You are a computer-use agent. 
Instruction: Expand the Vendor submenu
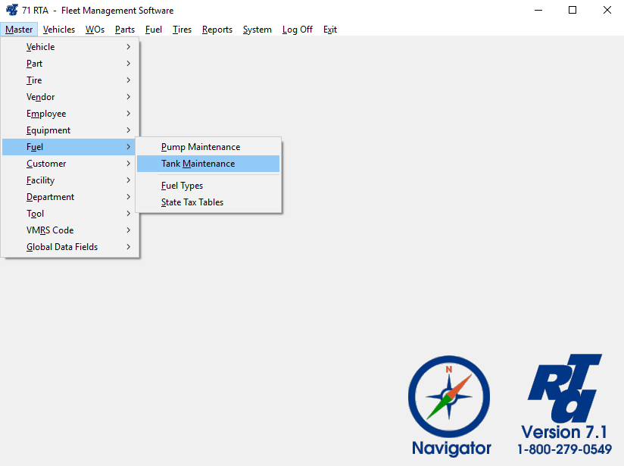[x=41, y=97]
